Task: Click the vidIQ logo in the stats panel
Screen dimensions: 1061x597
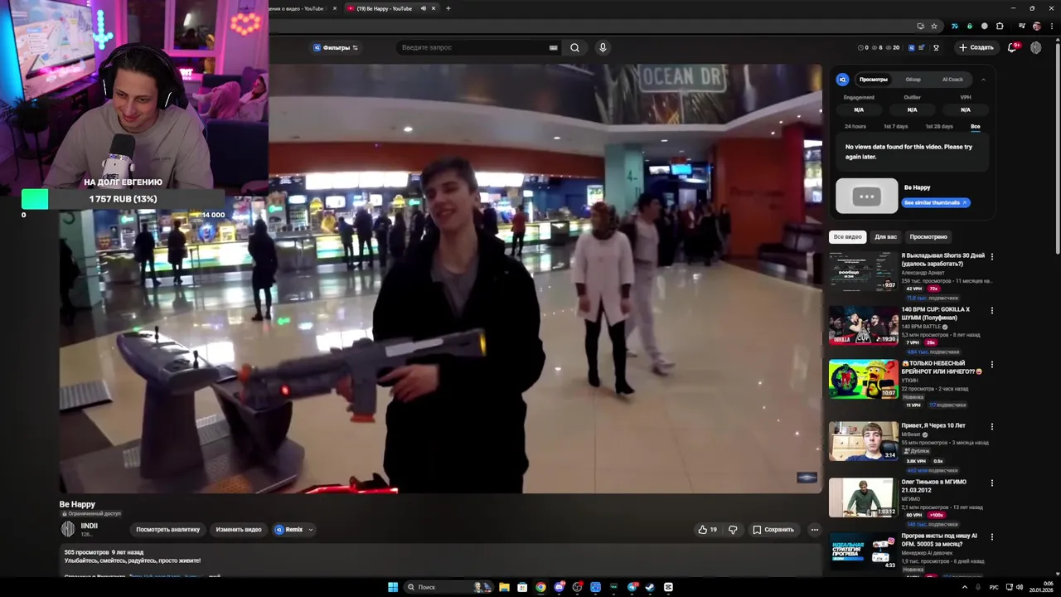Action: tap(842, 80)
